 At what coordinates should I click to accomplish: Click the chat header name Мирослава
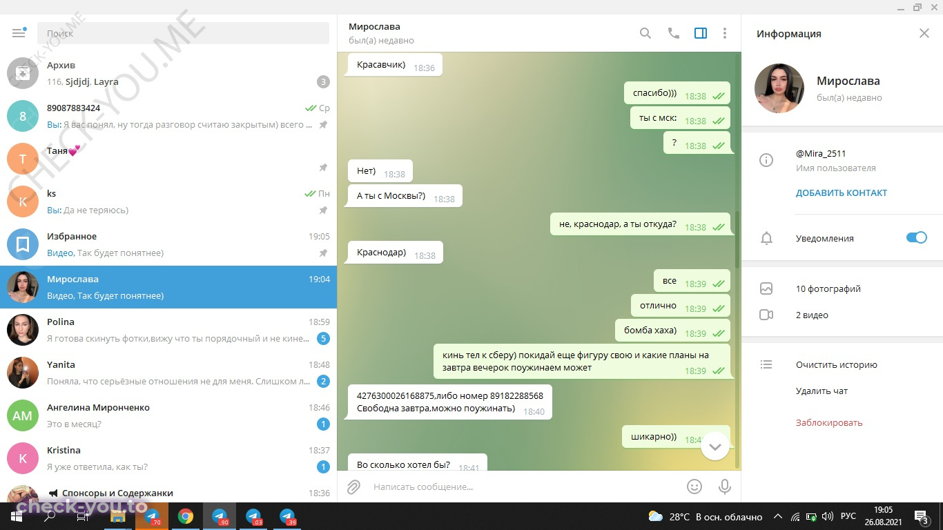tap(374, 26)
